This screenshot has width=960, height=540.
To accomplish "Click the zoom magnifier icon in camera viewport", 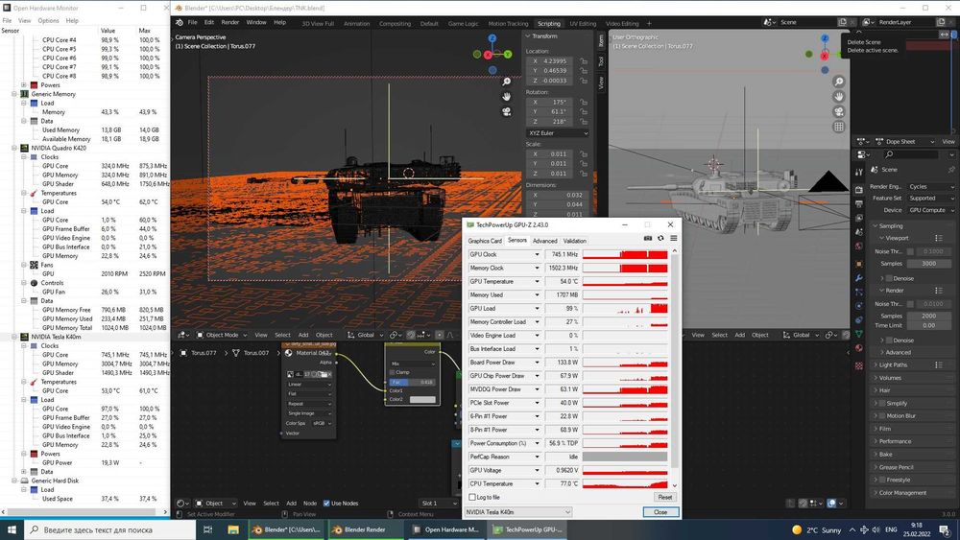I will click(x=506, y=82).
